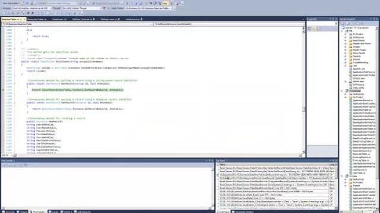The image size is (380, 213).
Task: Close the active BaseUserTable.cs tab
Action: (24, 19)
